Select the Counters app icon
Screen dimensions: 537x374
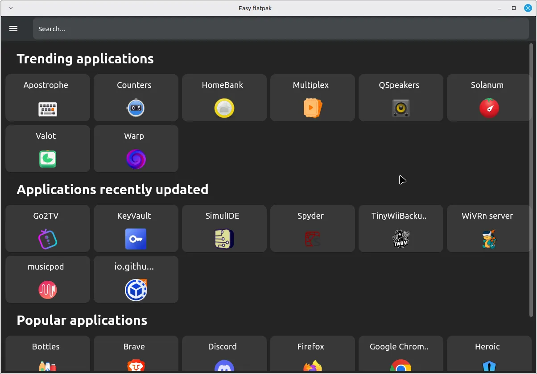(x=136, y=108)
